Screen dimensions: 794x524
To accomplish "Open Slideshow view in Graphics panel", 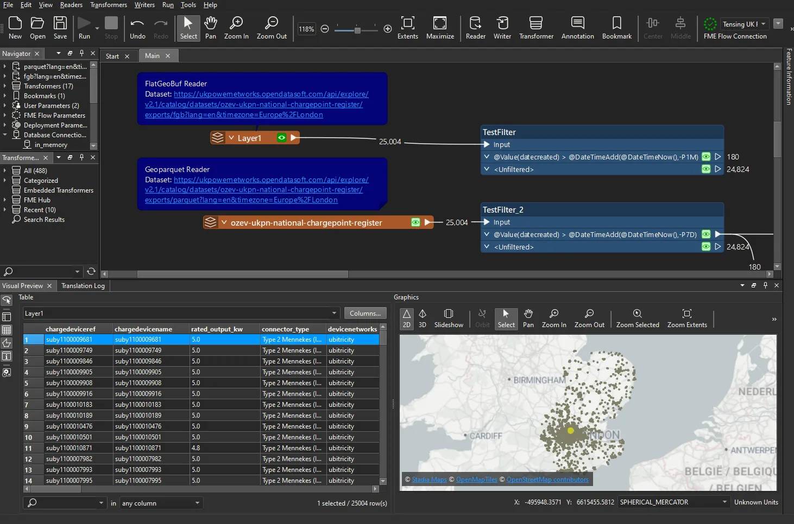I will tap(449, 318).
